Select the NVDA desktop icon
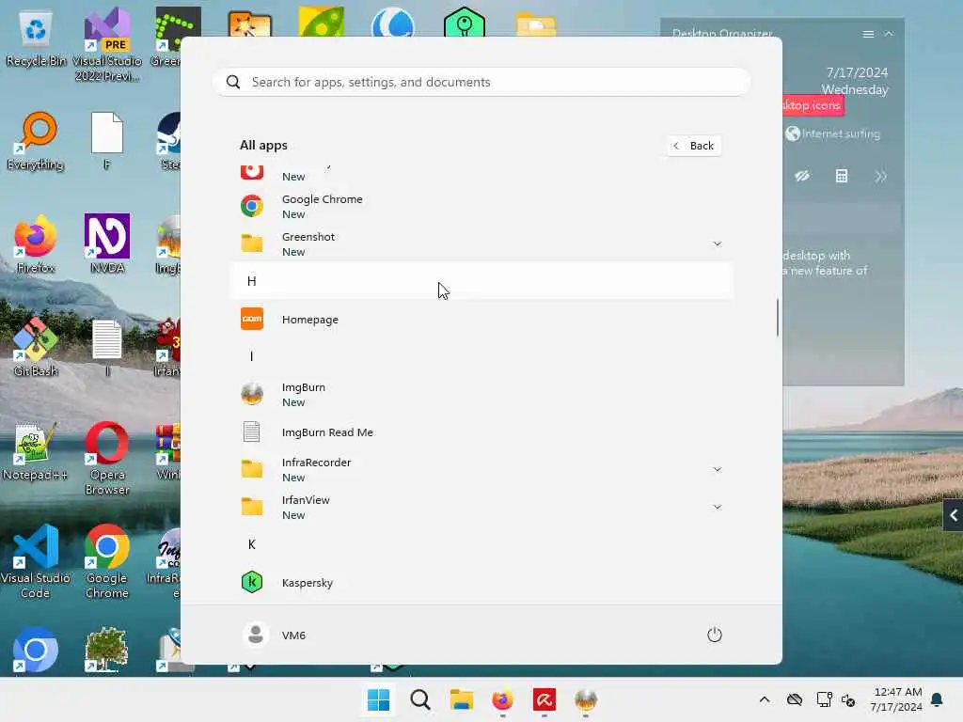The image size is (963, 722). pos(107,244)
